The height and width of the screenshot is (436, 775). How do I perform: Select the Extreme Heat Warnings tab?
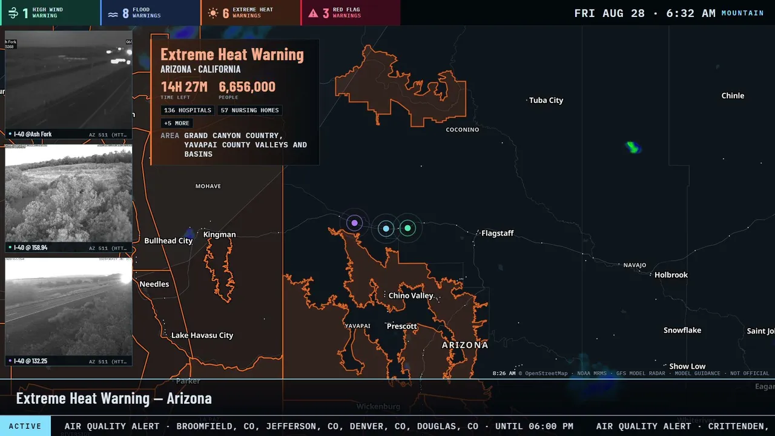(x=251, y=13)
